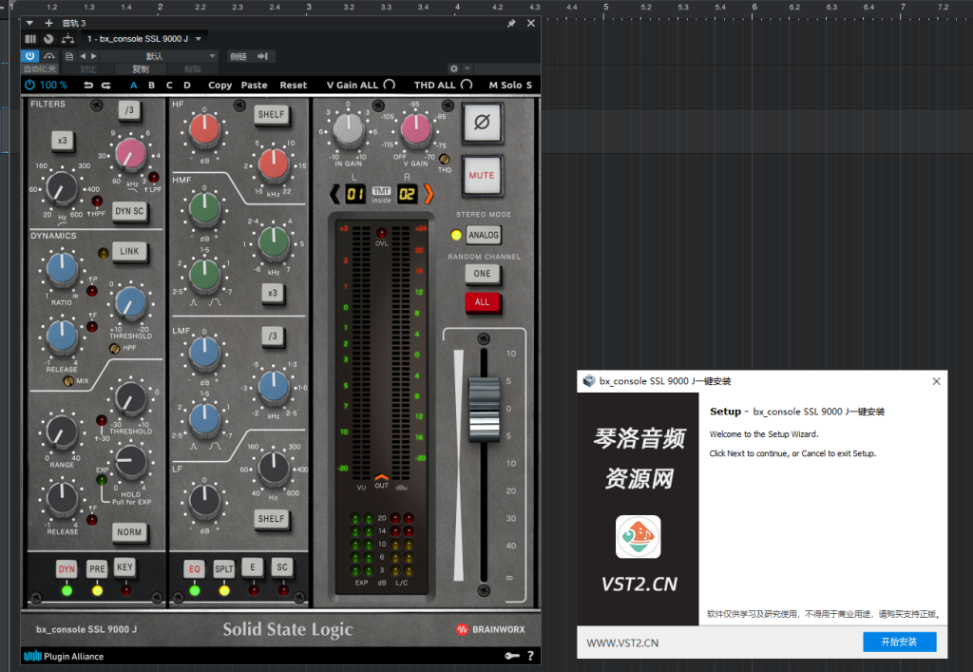
Task: Engage the LINK button in Dynamics
Action: point(129,252)
